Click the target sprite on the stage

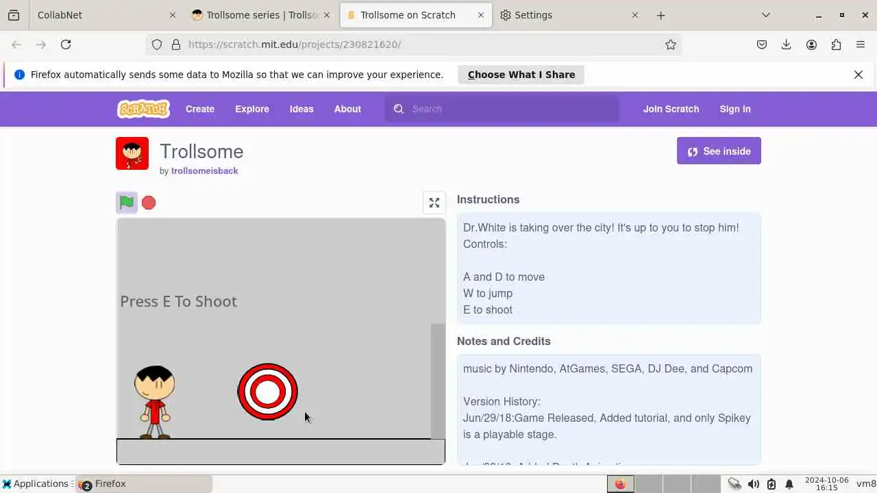tap(268, 392)
